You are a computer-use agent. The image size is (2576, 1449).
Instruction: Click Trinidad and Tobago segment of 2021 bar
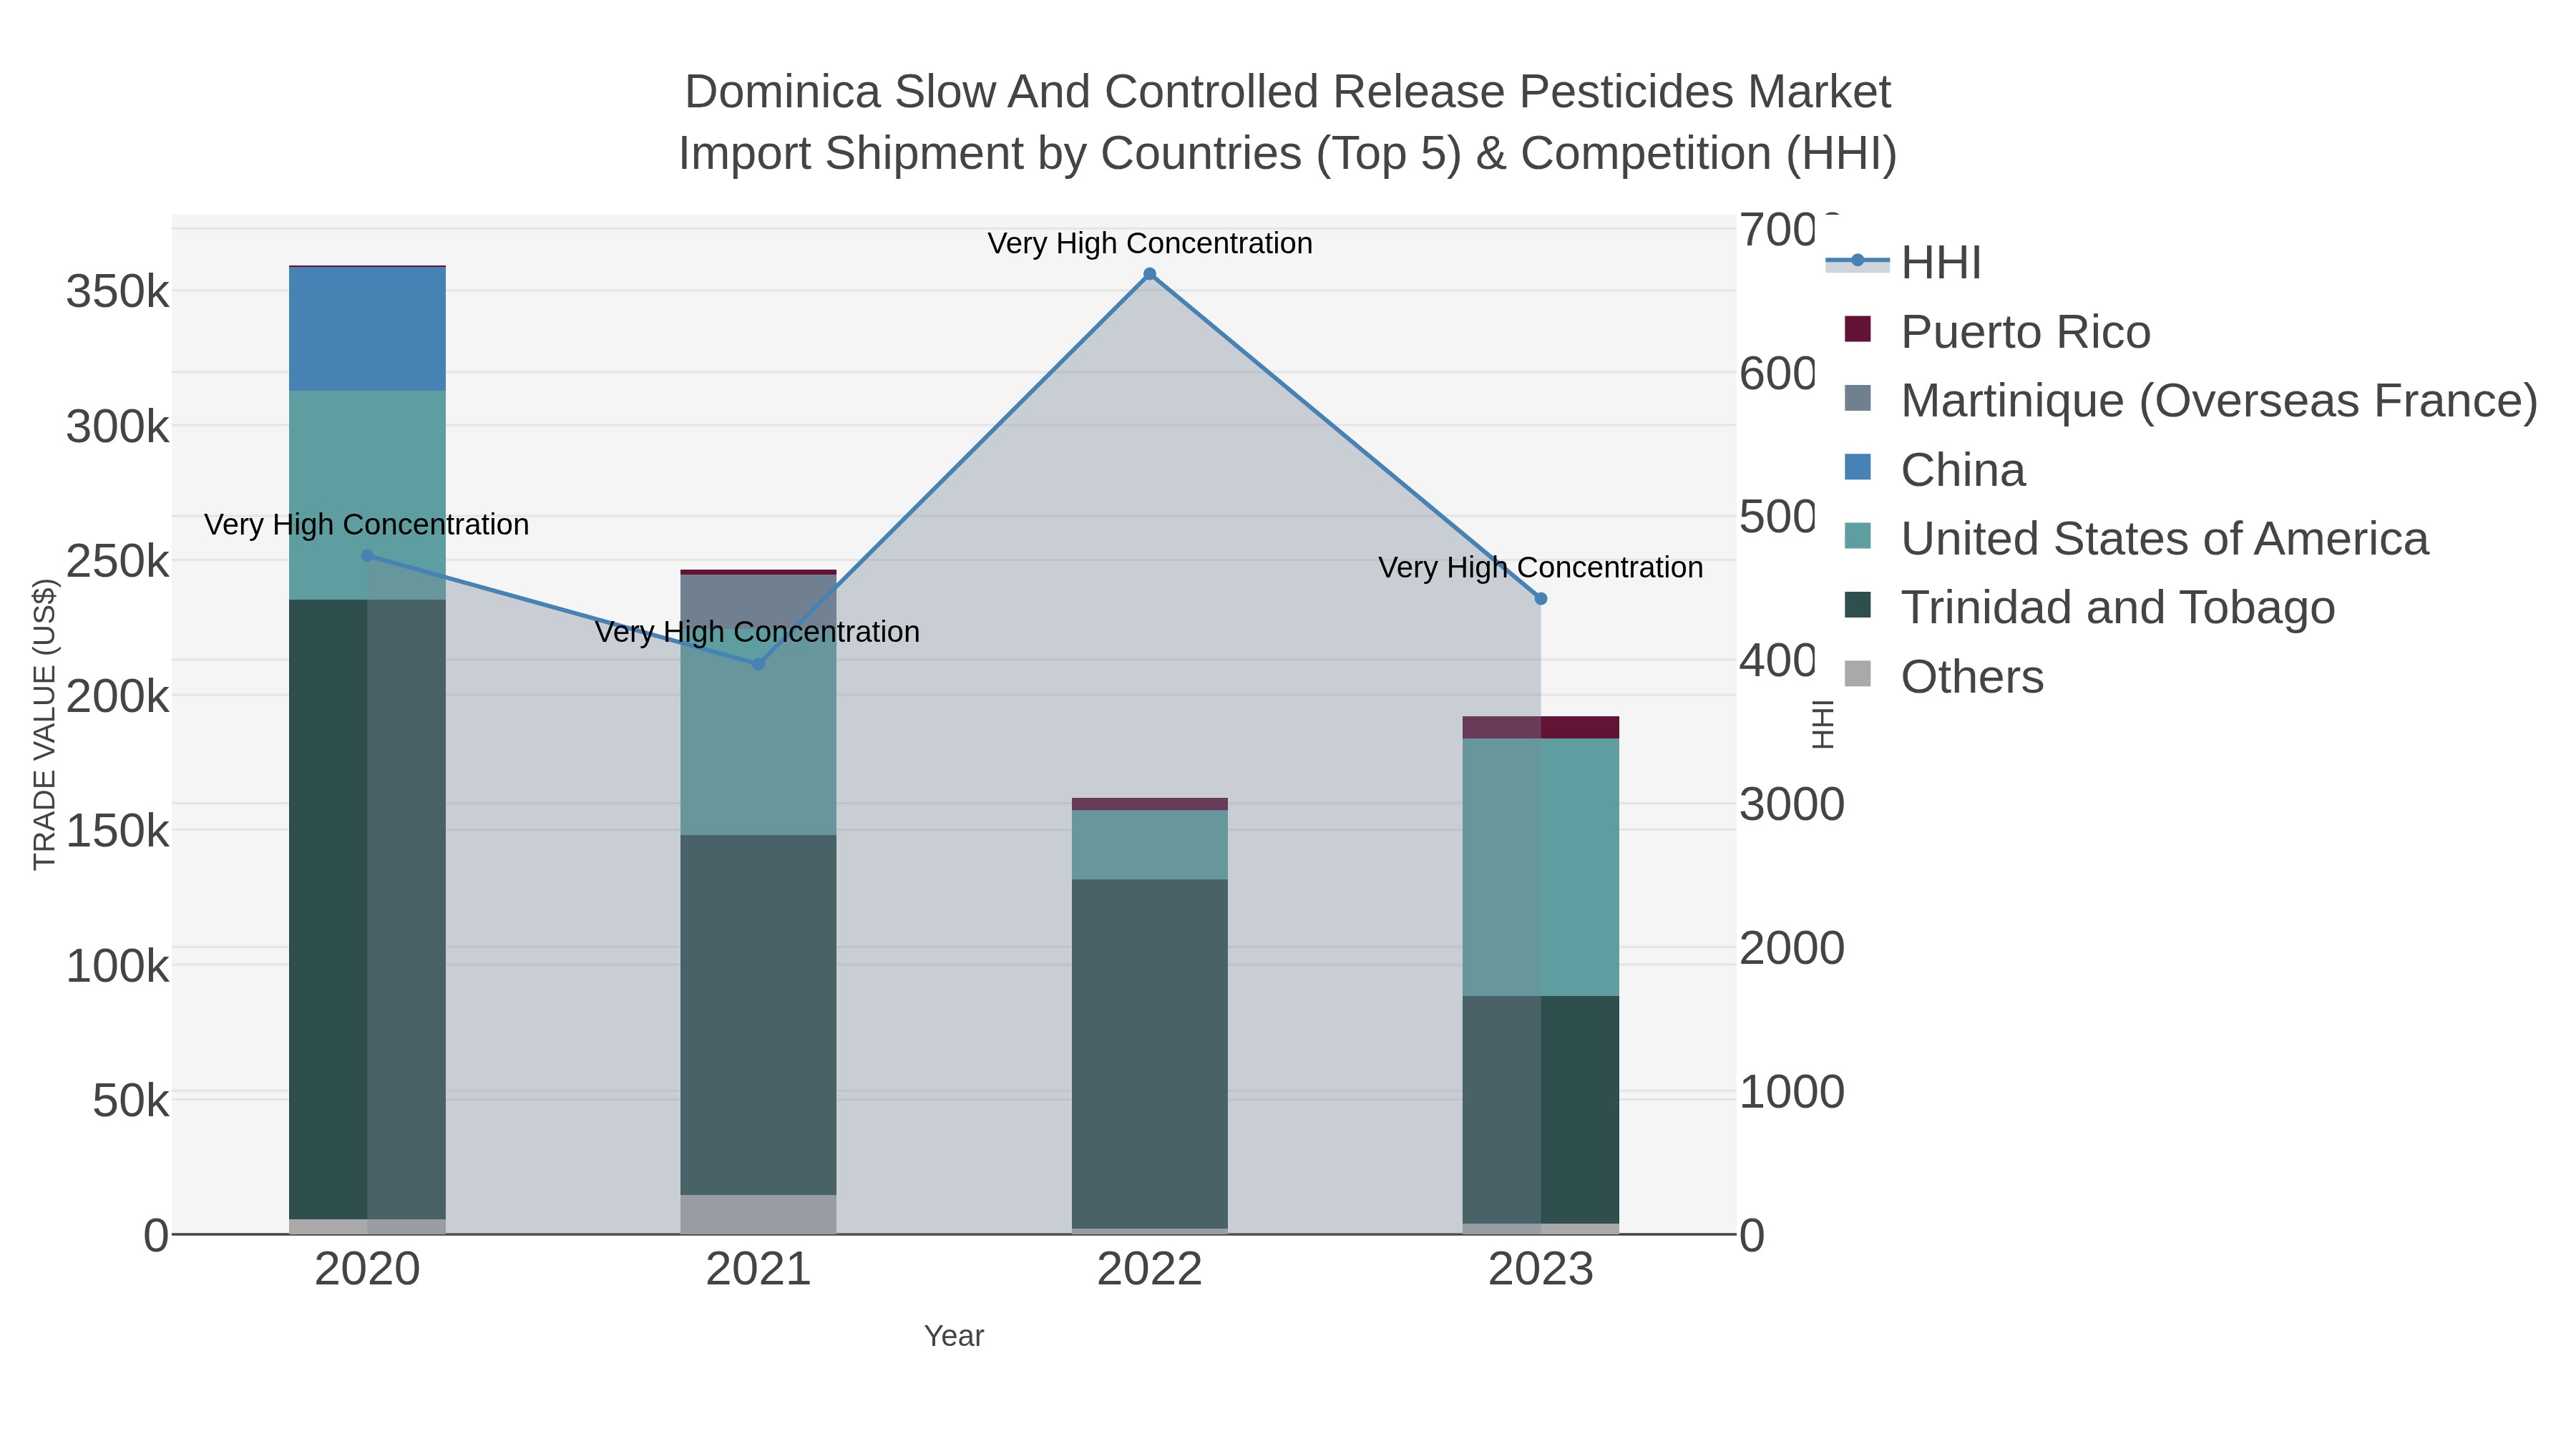pyautogui.click(x=758, y=1015)
